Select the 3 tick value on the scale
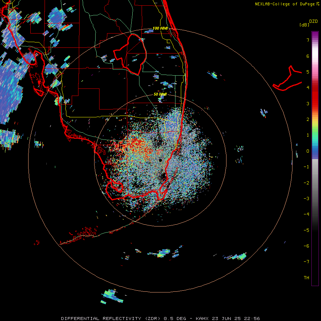The height and width of the screenshot is (321, 321). 308,103
